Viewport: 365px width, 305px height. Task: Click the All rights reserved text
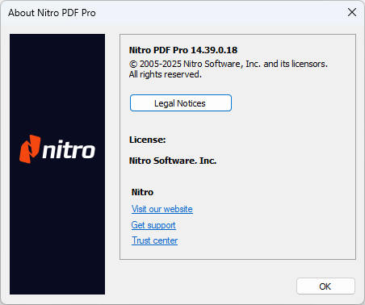pos(166,74)
